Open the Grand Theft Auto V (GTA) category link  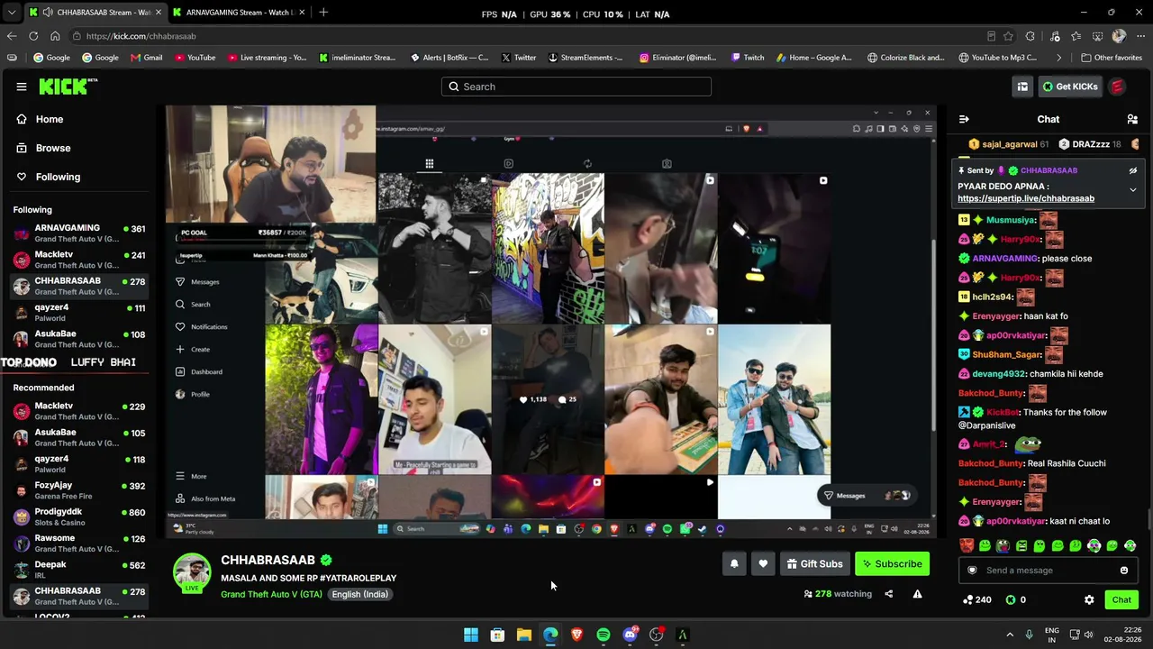click(x=271, y=595)
